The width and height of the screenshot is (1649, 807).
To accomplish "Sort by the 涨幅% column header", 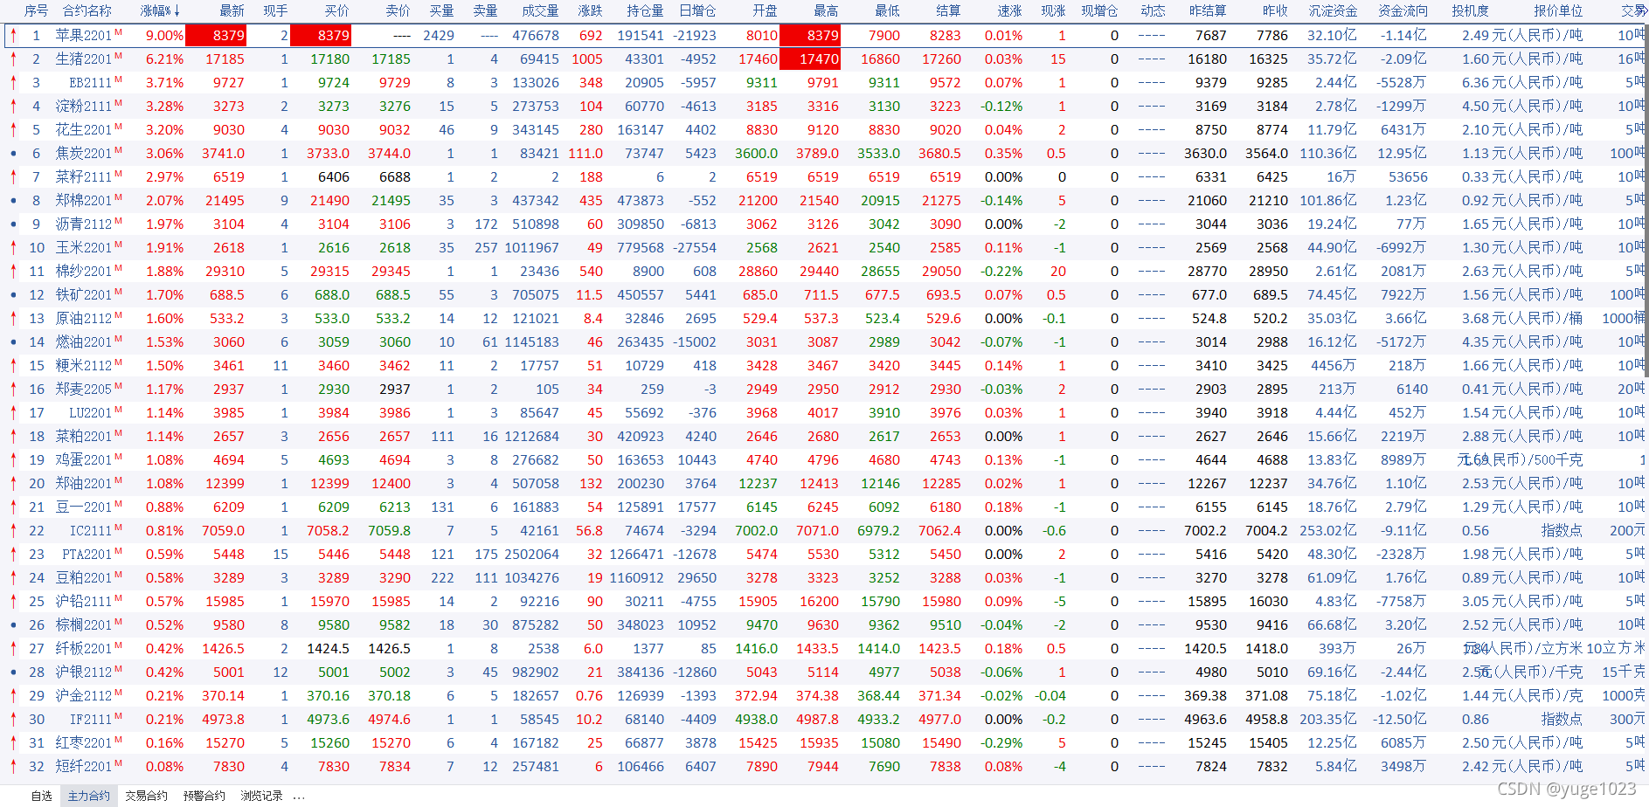I will coord(160,10).
